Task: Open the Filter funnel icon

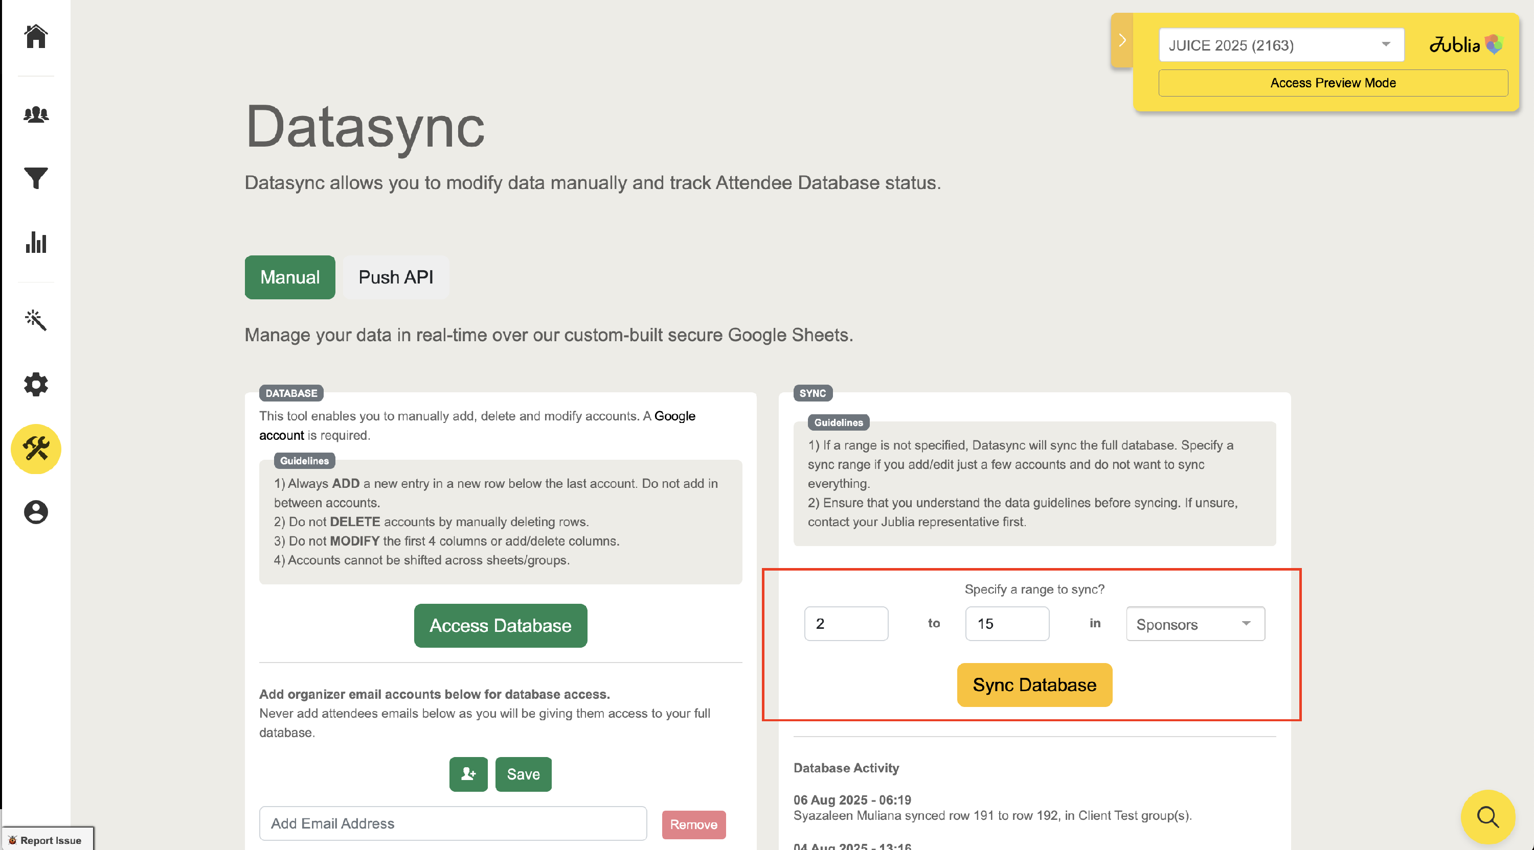Action: (x=36, y=178)
